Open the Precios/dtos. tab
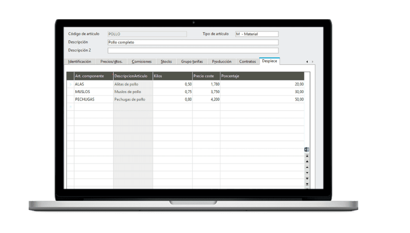 pos(111,62)
